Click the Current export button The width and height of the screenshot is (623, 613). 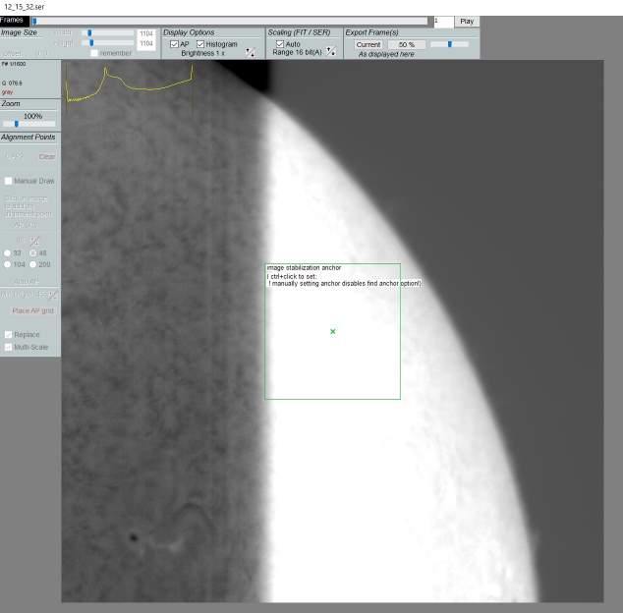(368, 44)
